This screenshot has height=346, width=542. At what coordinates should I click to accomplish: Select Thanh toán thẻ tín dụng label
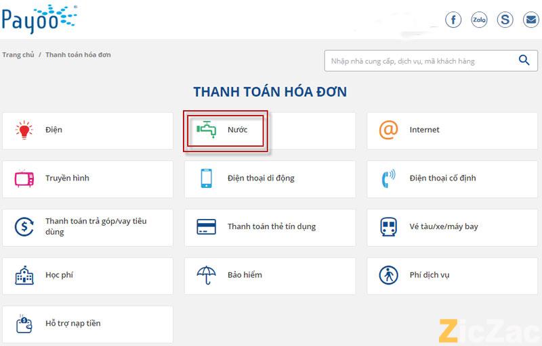tap(272, 226)
